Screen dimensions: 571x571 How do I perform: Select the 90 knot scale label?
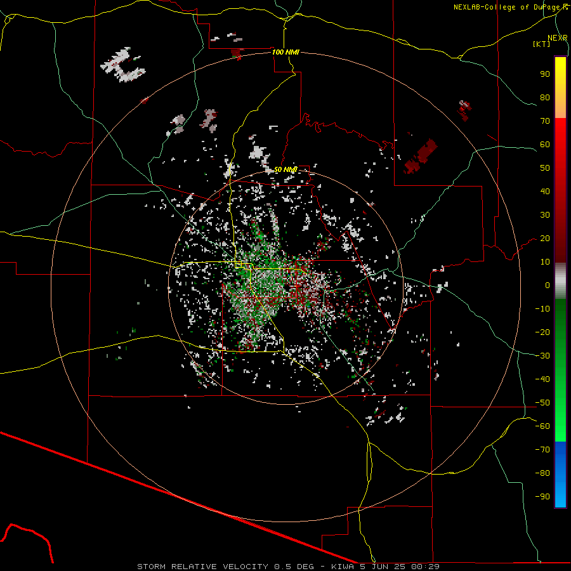click(545, 74)
